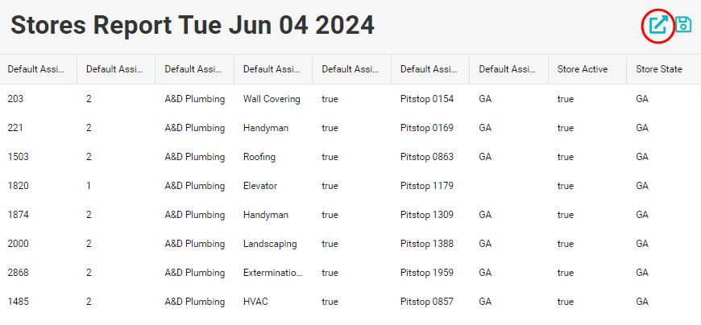
Task: Select the Wall Covering cell
Action: pos(272,99)
